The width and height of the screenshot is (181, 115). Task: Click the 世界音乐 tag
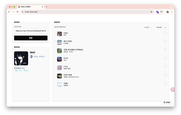pos(26,71)
